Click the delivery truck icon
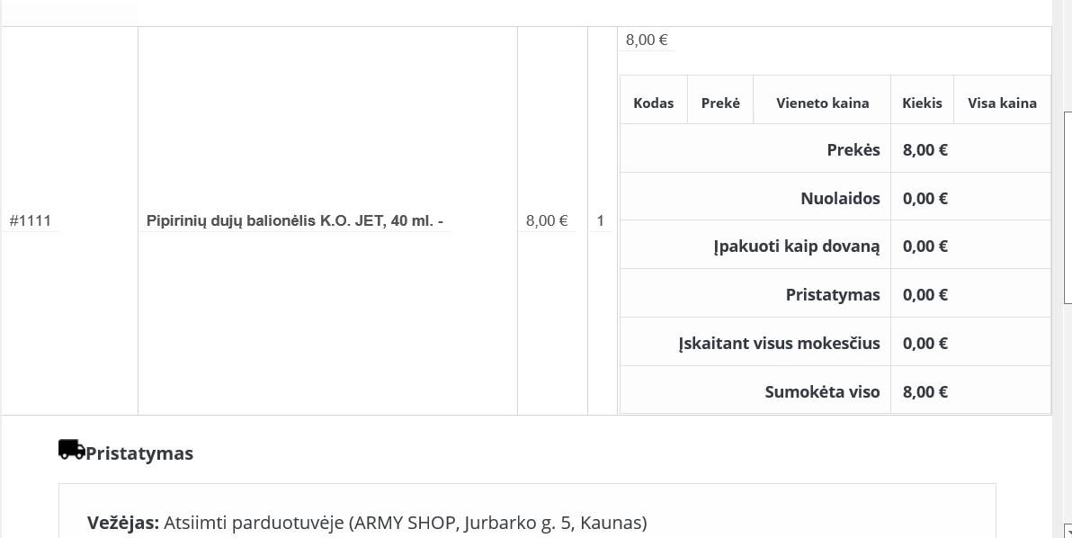 [x=72, y=450]
